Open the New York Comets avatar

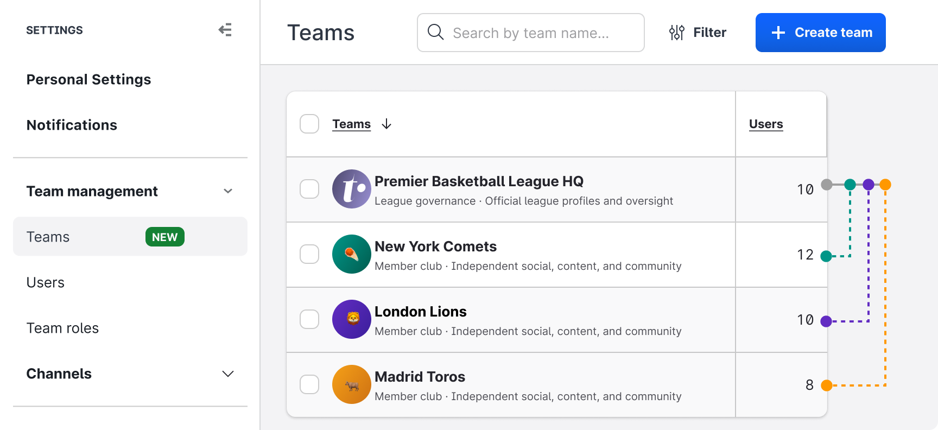pos(352,254)
